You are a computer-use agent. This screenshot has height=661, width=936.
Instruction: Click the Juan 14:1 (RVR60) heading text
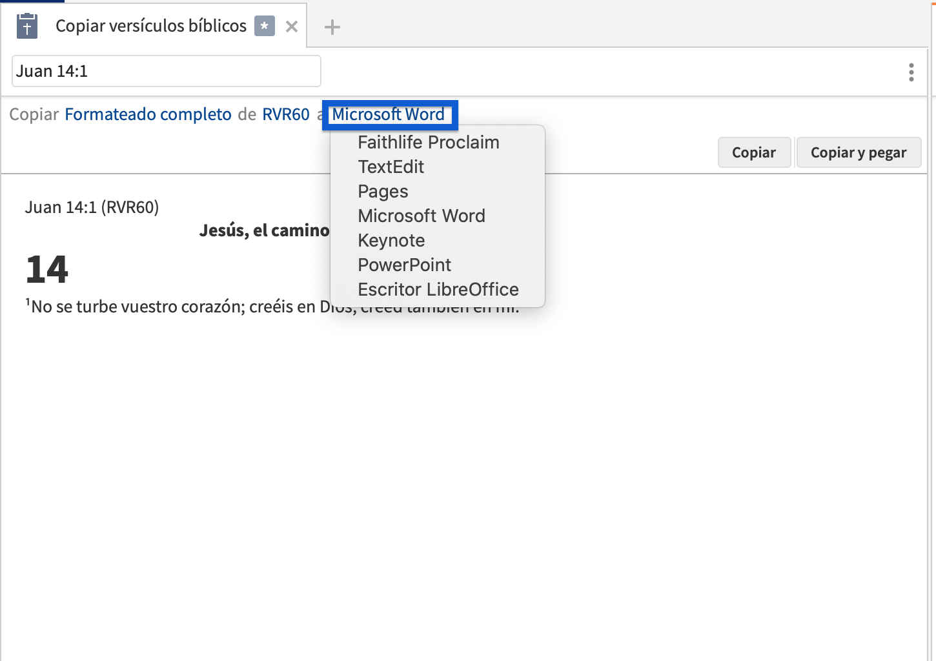[x=92, y=207]
